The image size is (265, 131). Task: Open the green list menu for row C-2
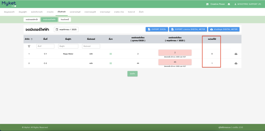111,63
